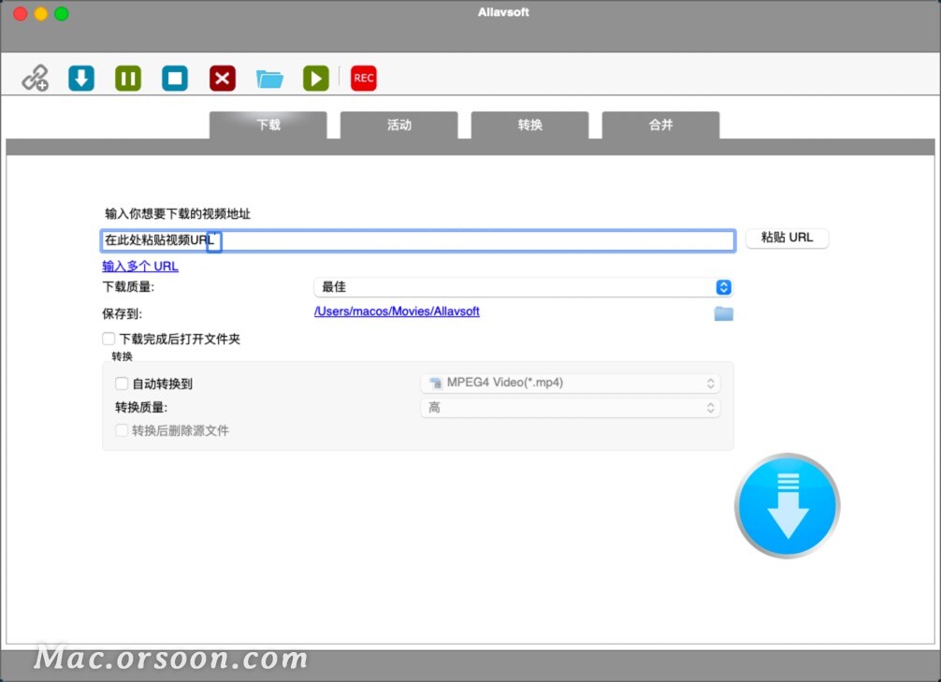
Task: Click the video URL input field
Action: pyautogui.click(x=416, y=240)
